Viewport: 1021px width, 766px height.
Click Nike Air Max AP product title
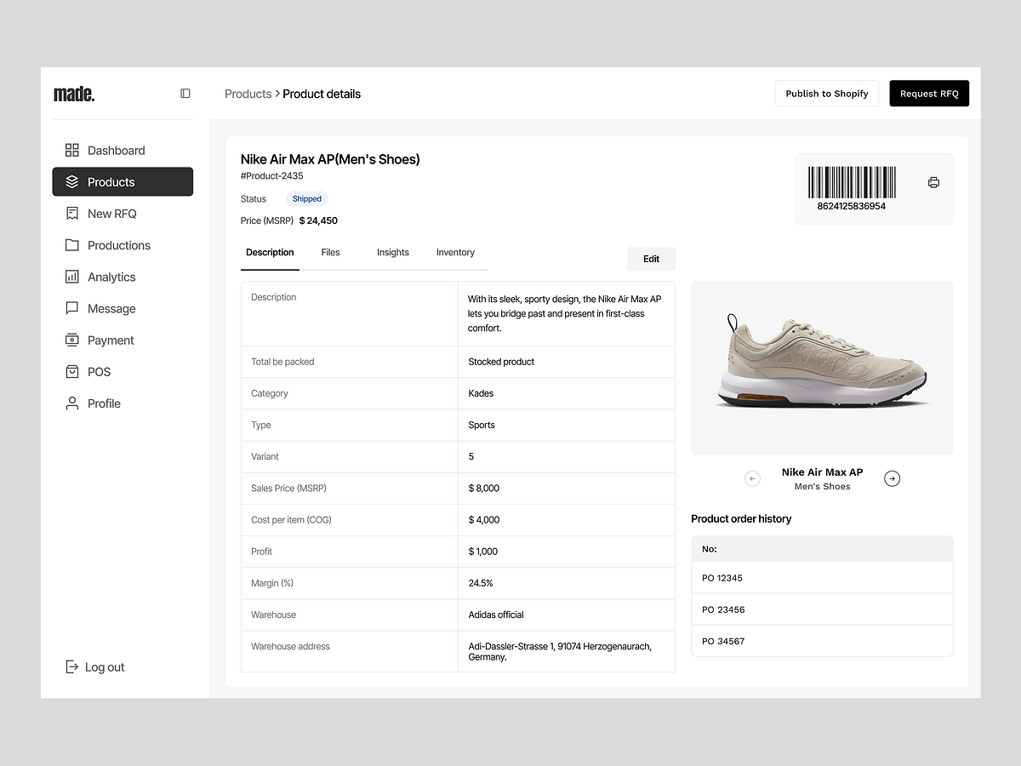pyautogui.click(x=330, y=159)
